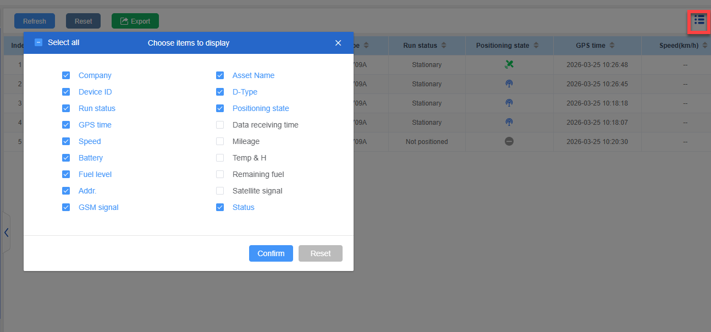Sort by GPS time column arrows
The width and height of the screenshot is (711, 332).
[x=612, y=46]
